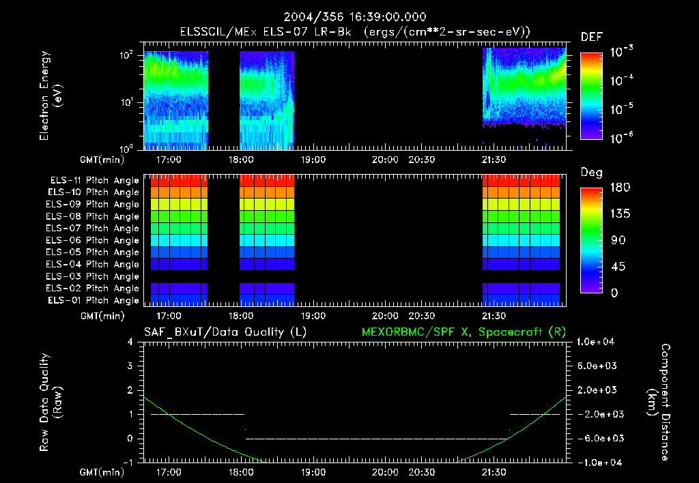Select the 10⁻⁵ tick on the DEF scale
Screen dimensions: 699x483
tap(621, 108)
